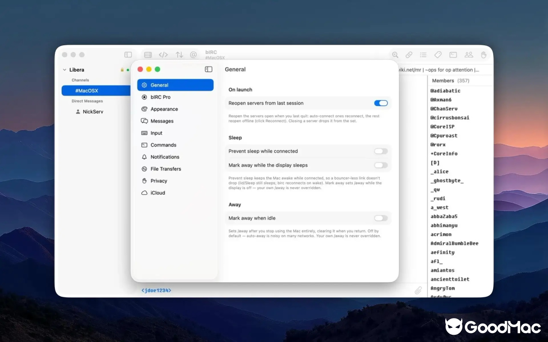This screenshot has width=548, height=342.
Task: Click the bulleted list toolbar icon
Action: tap(423, 55)
